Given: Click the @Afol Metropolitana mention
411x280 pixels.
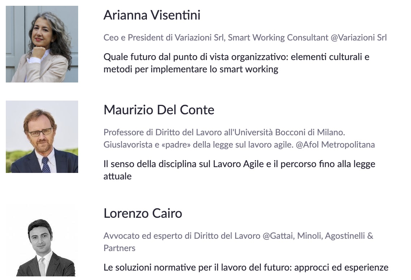Looking at the screenshot, I should click(335, 145).
